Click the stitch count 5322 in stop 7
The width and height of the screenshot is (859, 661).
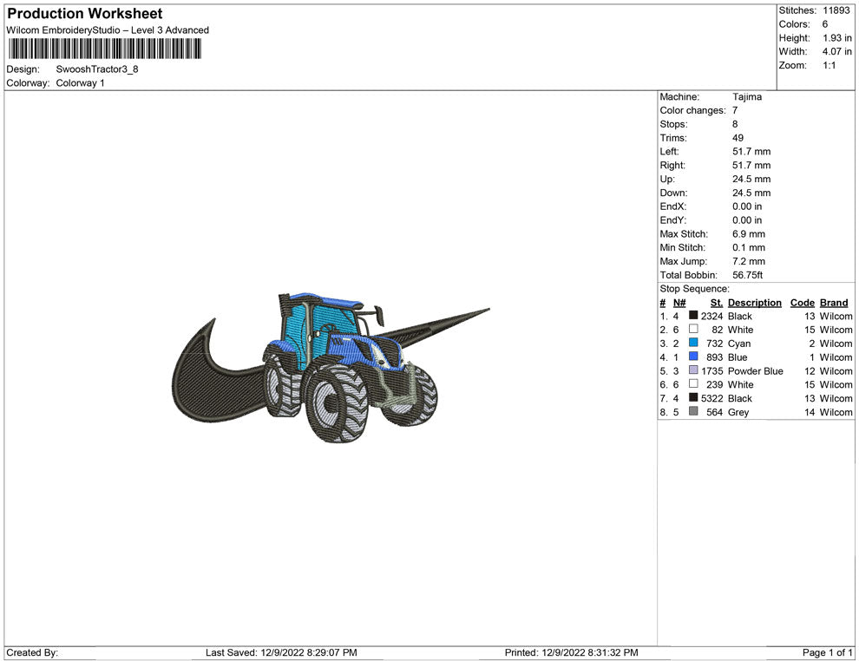click(712, 398)
